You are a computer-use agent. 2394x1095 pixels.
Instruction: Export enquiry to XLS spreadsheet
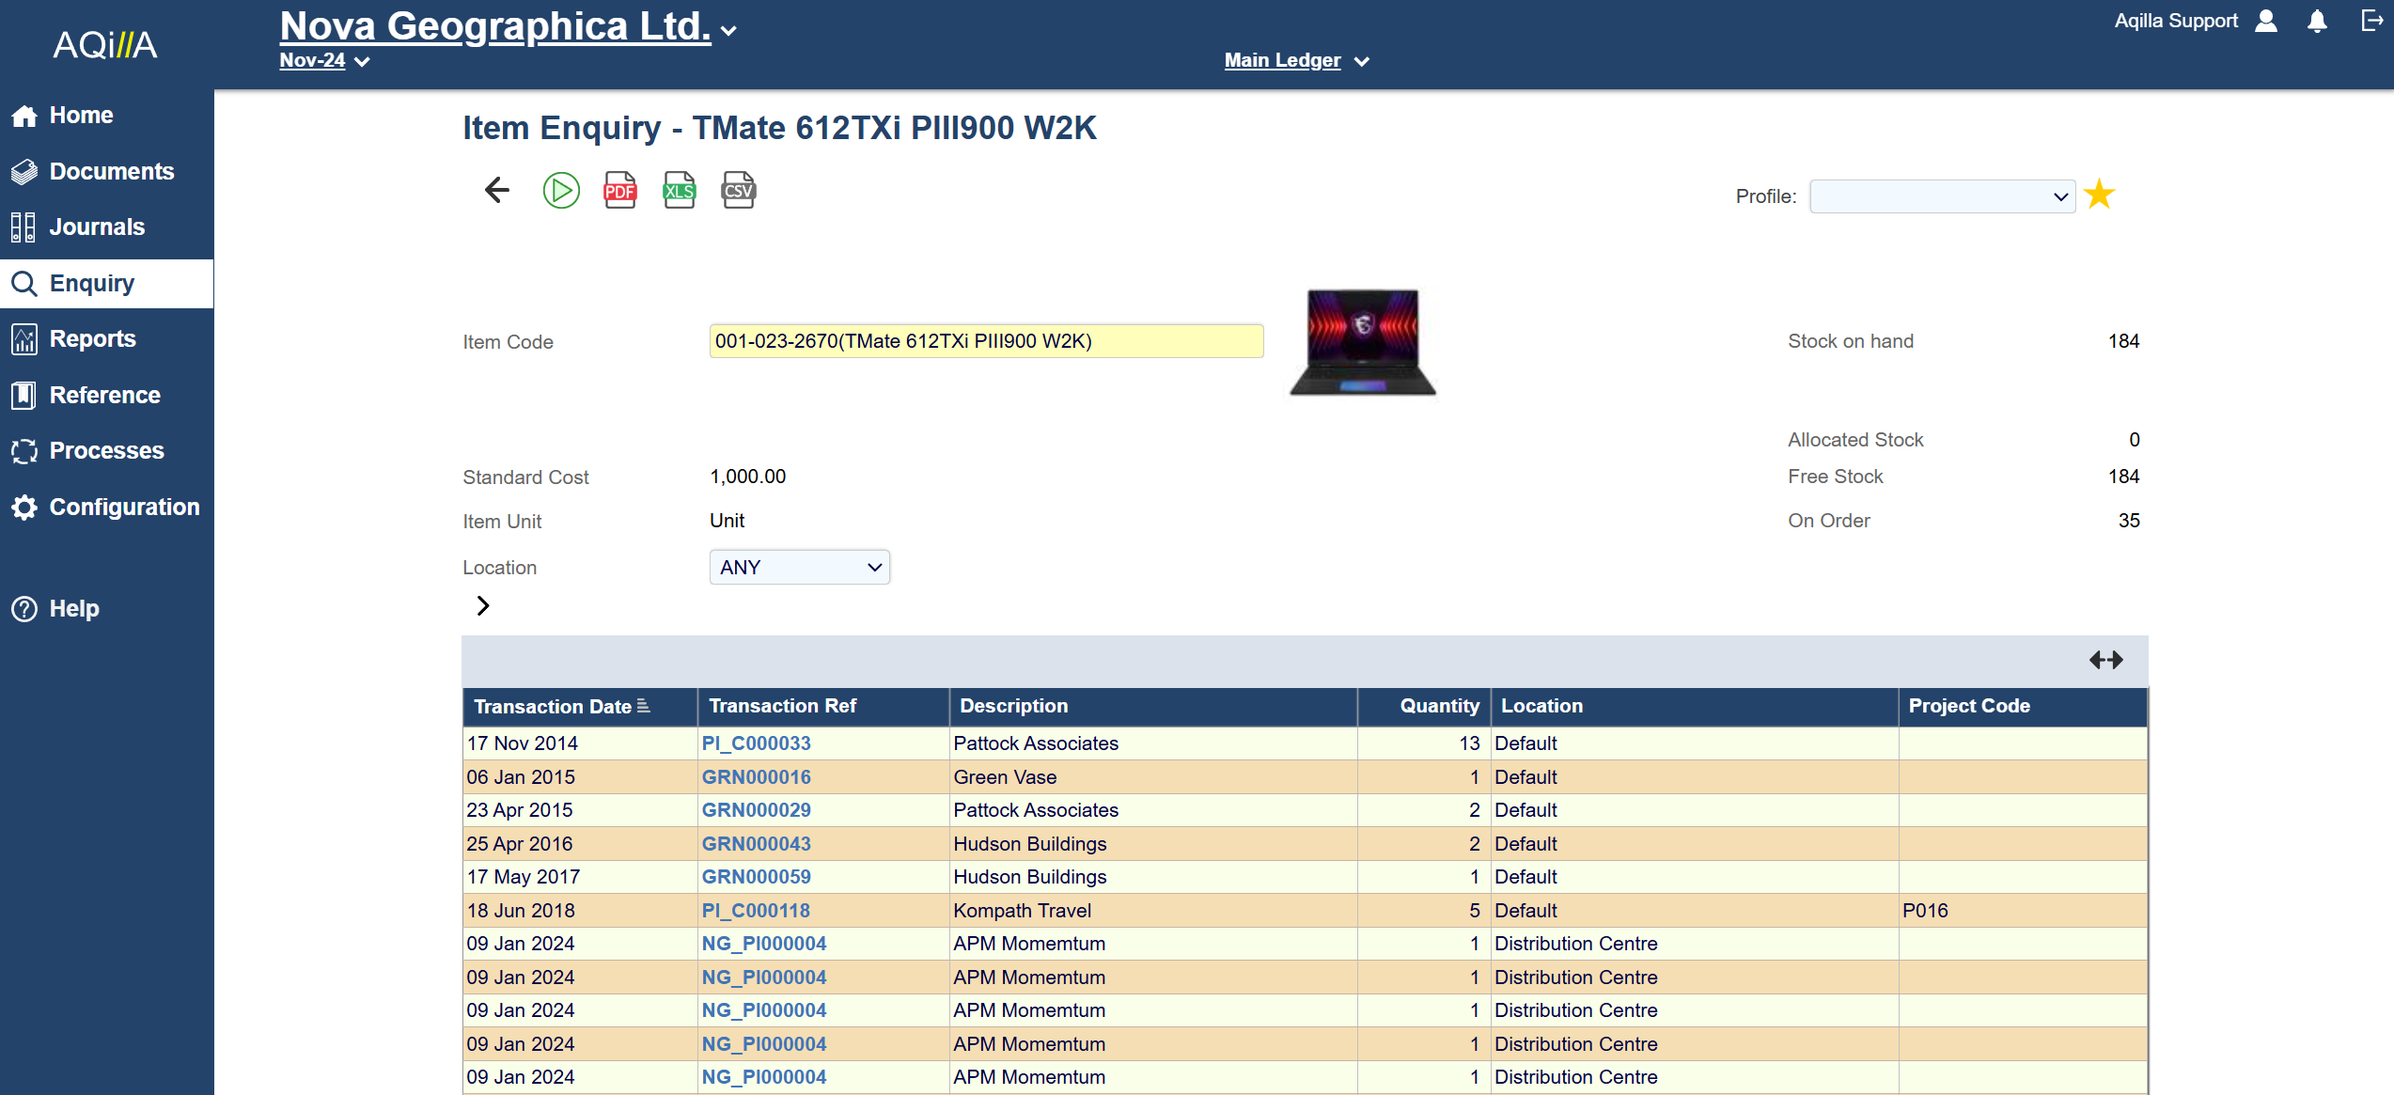coord(679,191)
